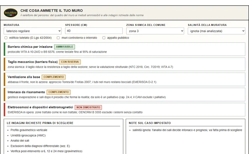Click the subtitle il selettore del percorso
Viewport: 249px width, 154px height.
click(x=82, y=15)
